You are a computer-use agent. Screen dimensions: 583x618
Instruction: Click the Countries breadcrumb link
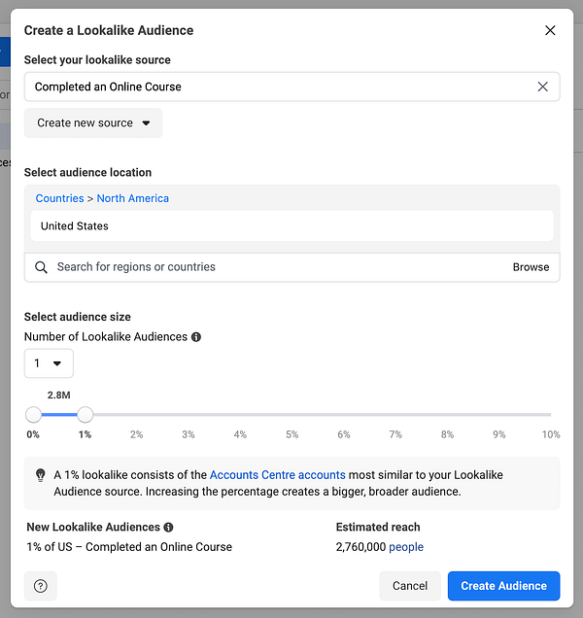(59, 198)
